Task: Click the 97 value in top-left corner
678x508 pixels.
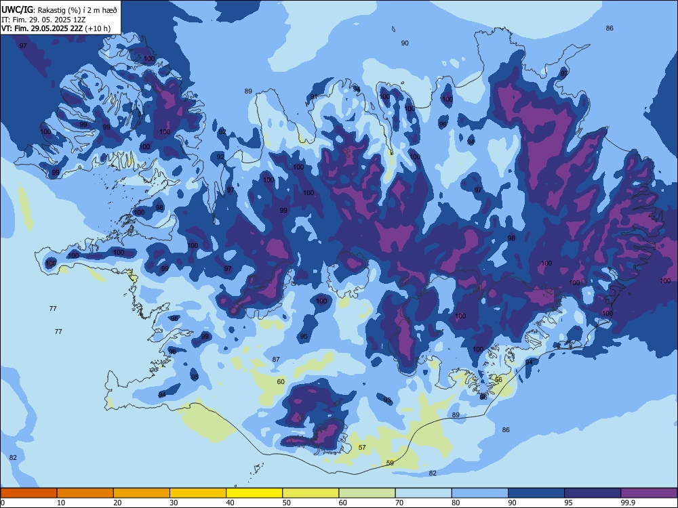Action: point(23,45)
